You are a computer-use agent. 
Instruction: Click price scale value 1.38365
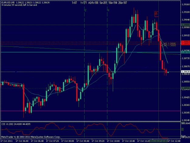point(186,105)
